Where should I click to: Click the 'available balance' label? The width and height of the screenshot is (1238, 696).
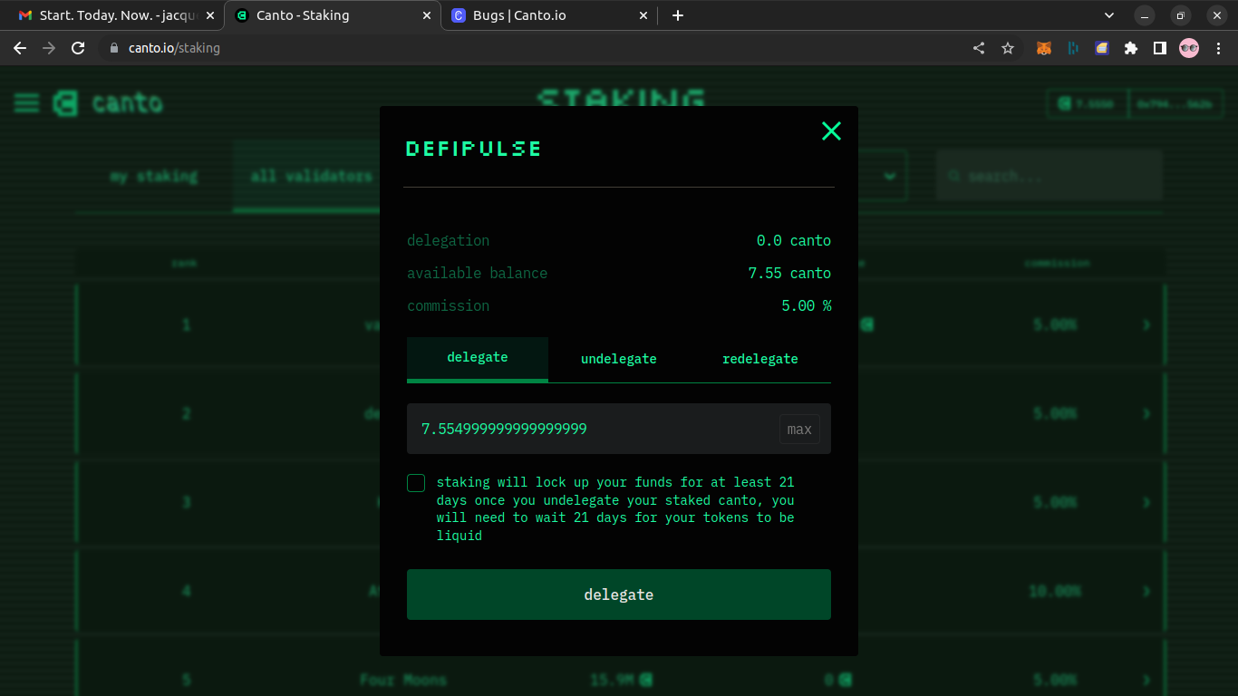477,273
